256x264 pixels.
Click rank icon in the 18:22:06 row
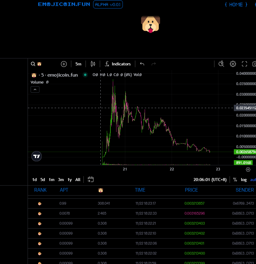40,243
